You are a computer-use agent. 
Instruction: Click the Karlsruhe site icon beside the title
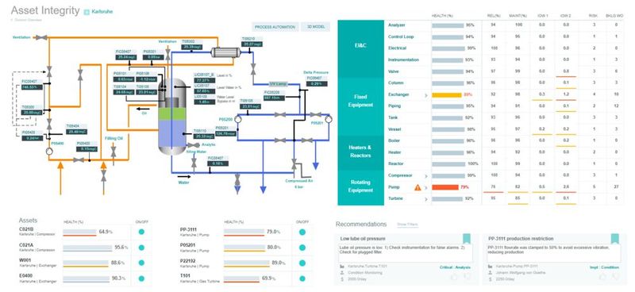pos(87,12)
